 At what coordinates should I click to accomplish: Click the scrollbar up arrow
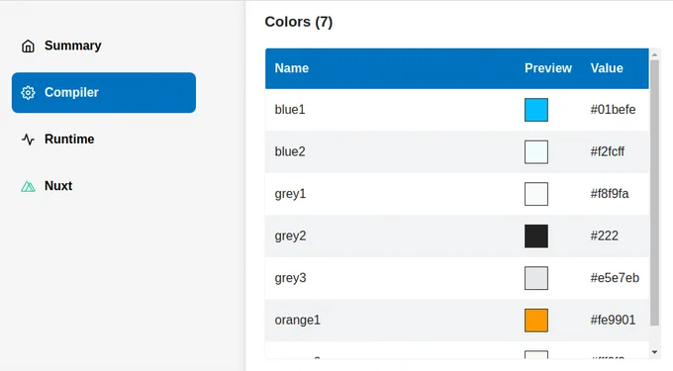pos(654,54)
